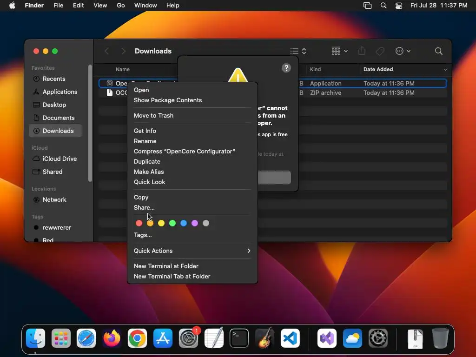This screenshot has height=357, width=476.
Task: Open the cloud weather app in dock
Action: [x=352, y=338]
